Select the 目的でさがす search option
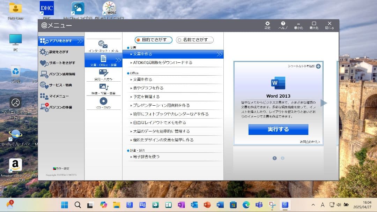The width and height of the screenshot is (377, 212). coord(153,40)
